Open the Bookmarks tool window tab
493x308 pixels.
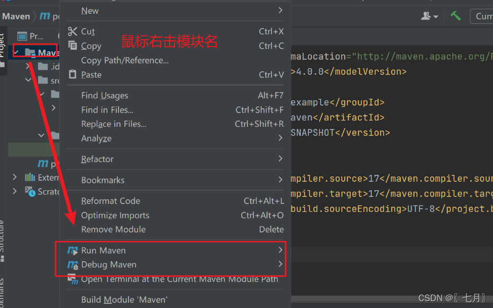pyautogui.click(x=3, y=292)
